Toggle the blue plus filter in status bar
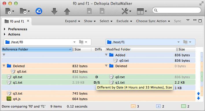This screenshot has width=205, height=111. tap(158, 106)
